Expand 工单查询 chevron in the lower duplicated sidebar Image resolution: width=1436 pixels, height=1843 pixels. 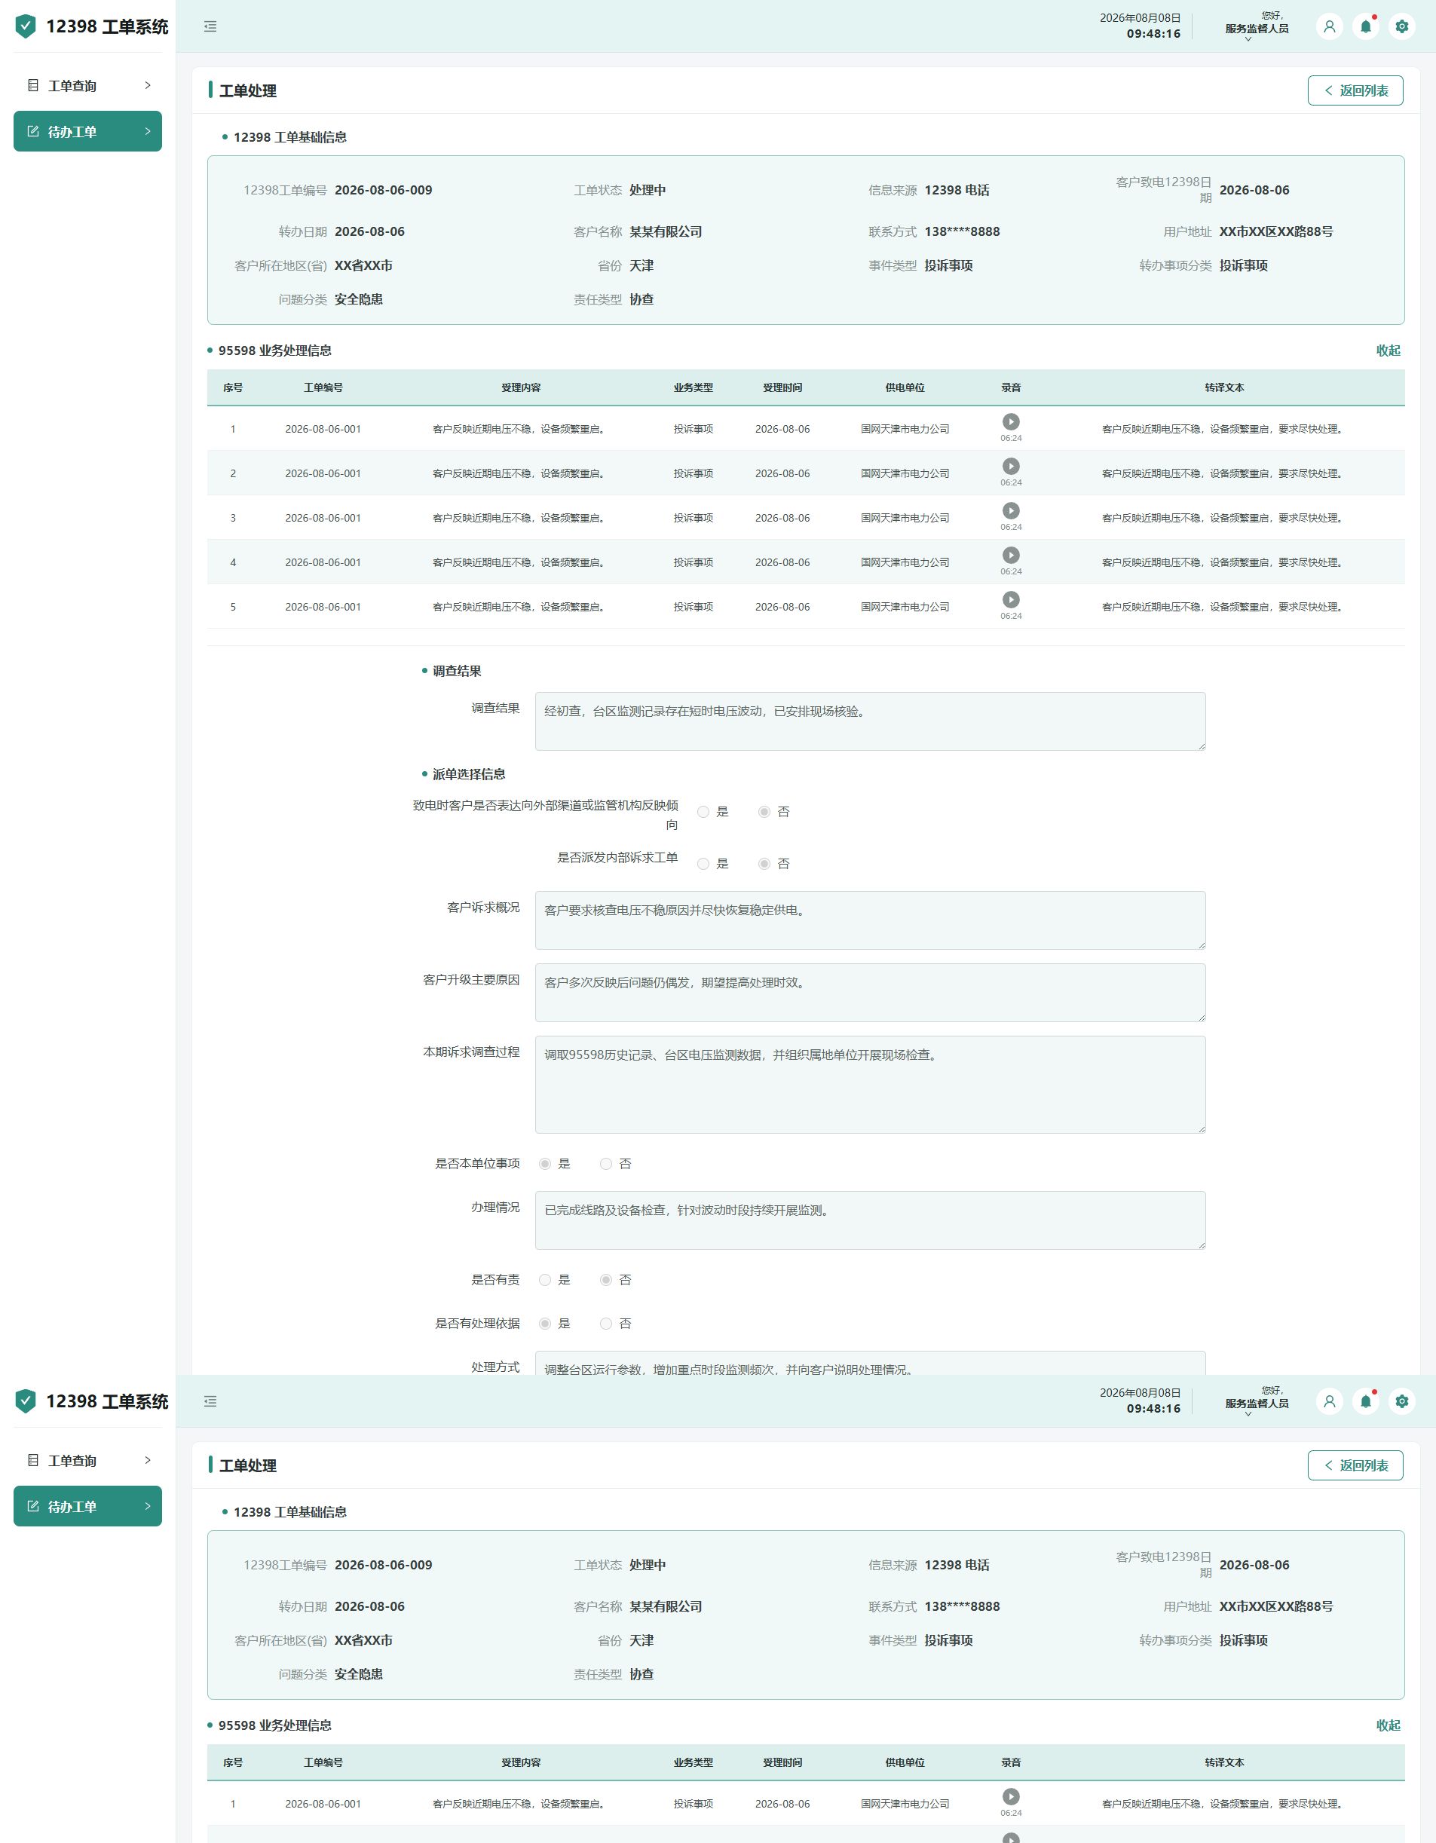(148, 1460)
